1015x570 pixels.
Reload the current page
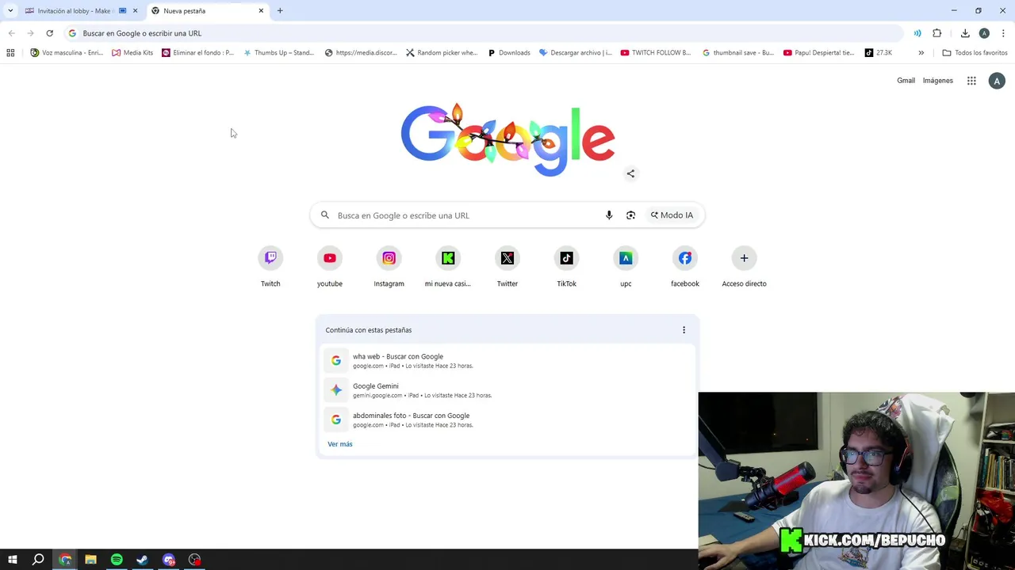[x=49, y=33]
